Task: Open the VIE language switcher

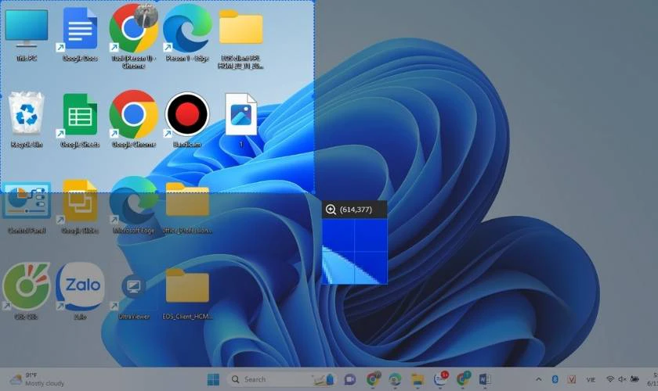Action: [x=591, y=380]
